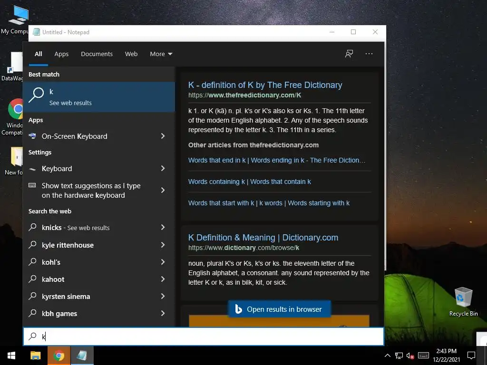This screenshot has width=487, height=365.
Task: Switch to the Documents search tab
Action: pyautogui.click(x=97, y=54)
